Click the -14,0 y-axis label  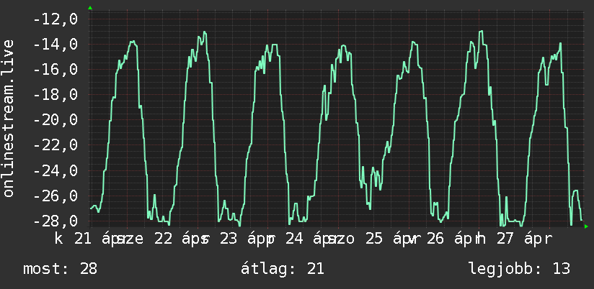click(56, 44)
